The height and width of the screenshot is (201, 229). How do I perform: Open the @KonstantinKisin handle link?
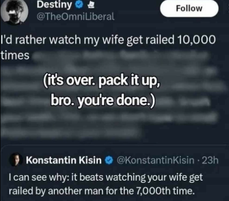(x=155, y=160)
